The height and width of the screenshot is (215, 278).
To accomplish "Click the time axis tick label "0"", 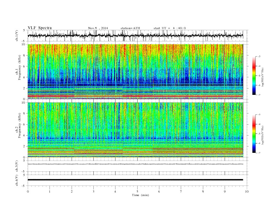I will click(28, 191).
